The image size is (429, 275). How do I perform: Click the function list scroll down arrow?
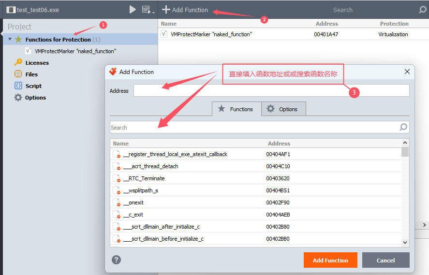click(x=405, y=242)
